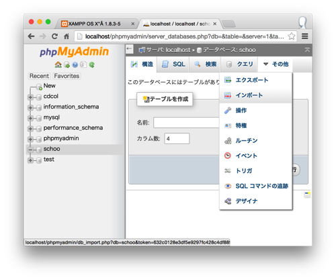Expand the cdcol database tree node
336x280 pixels.
click(x=30, y=97)
